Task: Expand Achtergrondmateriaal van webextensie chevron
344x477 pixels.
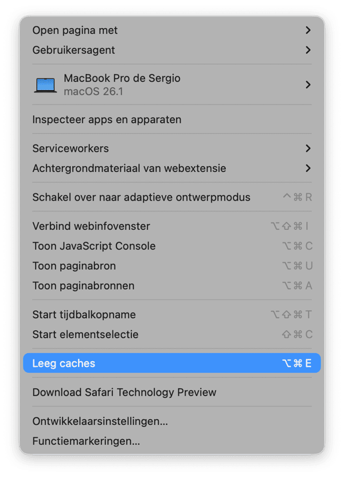Action: pos(308,169)
